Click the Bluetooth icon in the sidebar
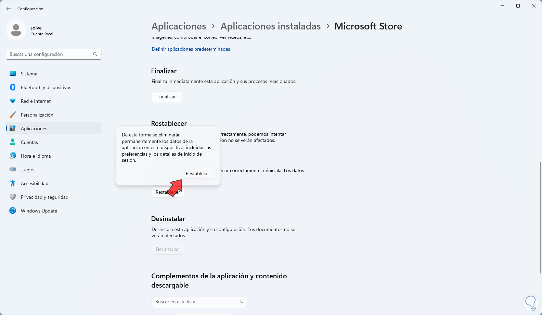 (x=13, y=87)
